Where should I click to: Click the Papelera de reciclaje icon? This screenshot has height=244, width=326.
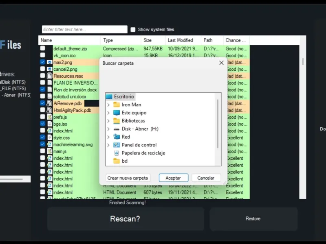[x=117, y=153]
